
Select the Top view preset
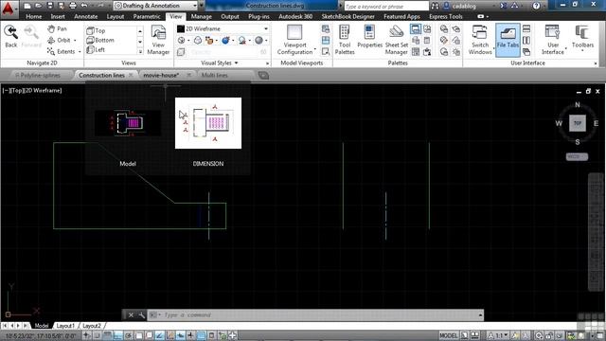97,30
